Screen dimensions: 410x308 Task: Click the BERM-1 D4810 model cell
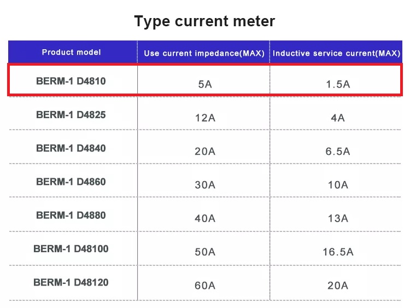[71, 82]
